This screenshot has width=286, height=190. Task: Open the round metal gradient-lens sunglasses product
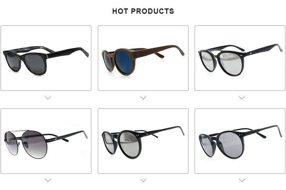click(x=46, y=141)
